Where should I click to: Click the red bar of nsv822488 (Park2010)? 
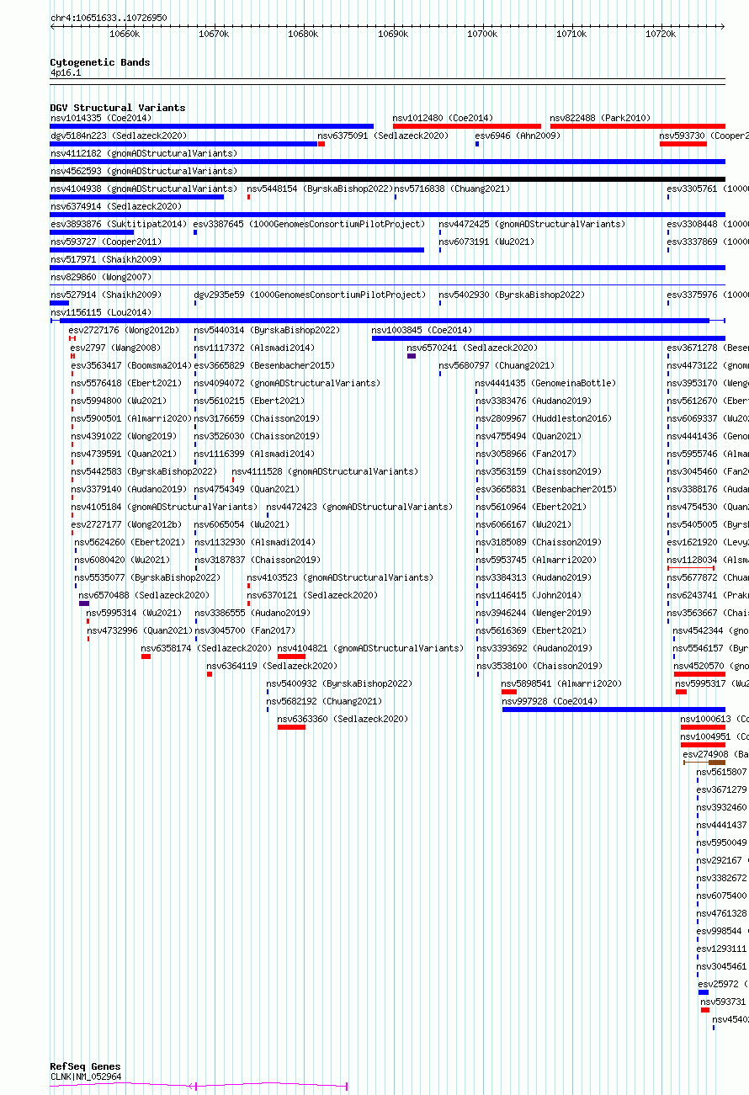coord(638,126)
